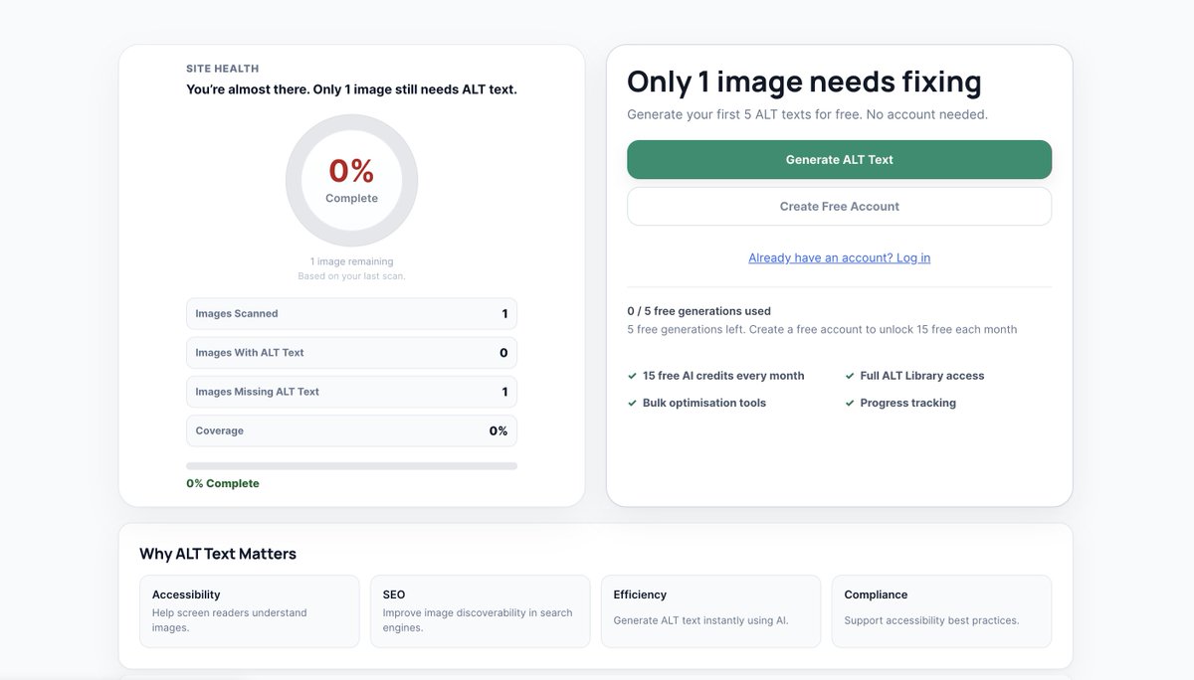Screen dimensions: 1194x680
Task: Click the 'Full ALT Library access' text
Action: pyautogui.click(x=922, y=376)
